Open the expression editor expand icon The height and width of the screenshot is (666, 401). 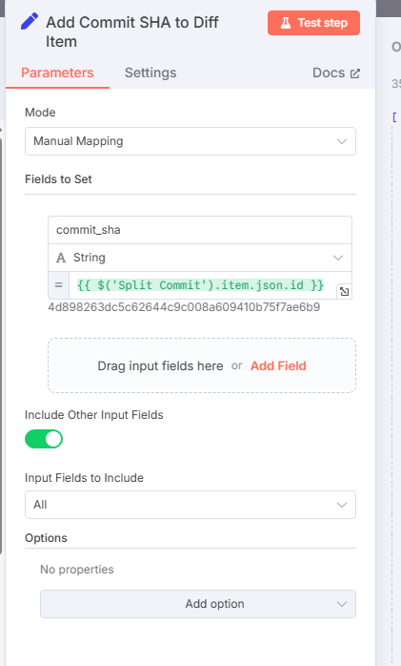[x=344, y=291]
